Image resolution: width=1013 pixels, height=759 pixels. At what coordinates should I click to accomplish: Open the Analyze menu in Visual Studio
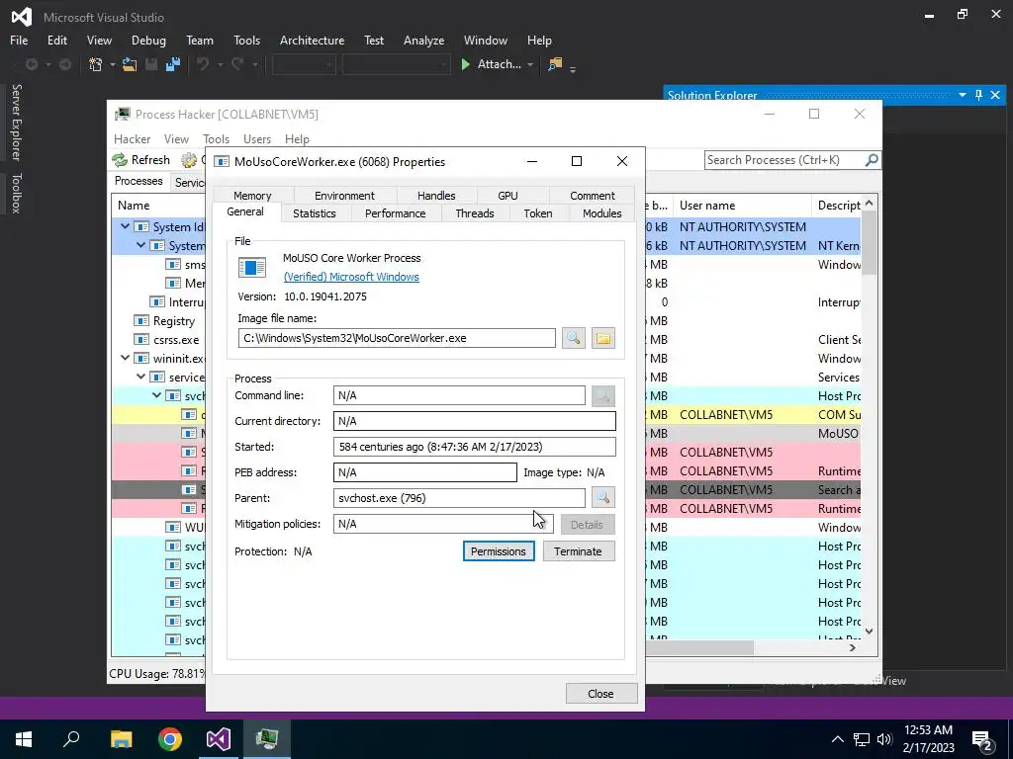(x=423, y=40)
